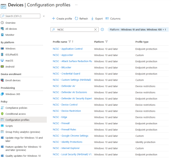Click the Windows platform icon
Image resolution: width=171 pixels, height=161 pixels.
(x=2, y=48)
